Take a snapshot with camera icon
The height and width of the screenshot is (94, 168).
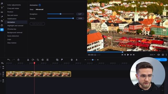pos(163,55)
